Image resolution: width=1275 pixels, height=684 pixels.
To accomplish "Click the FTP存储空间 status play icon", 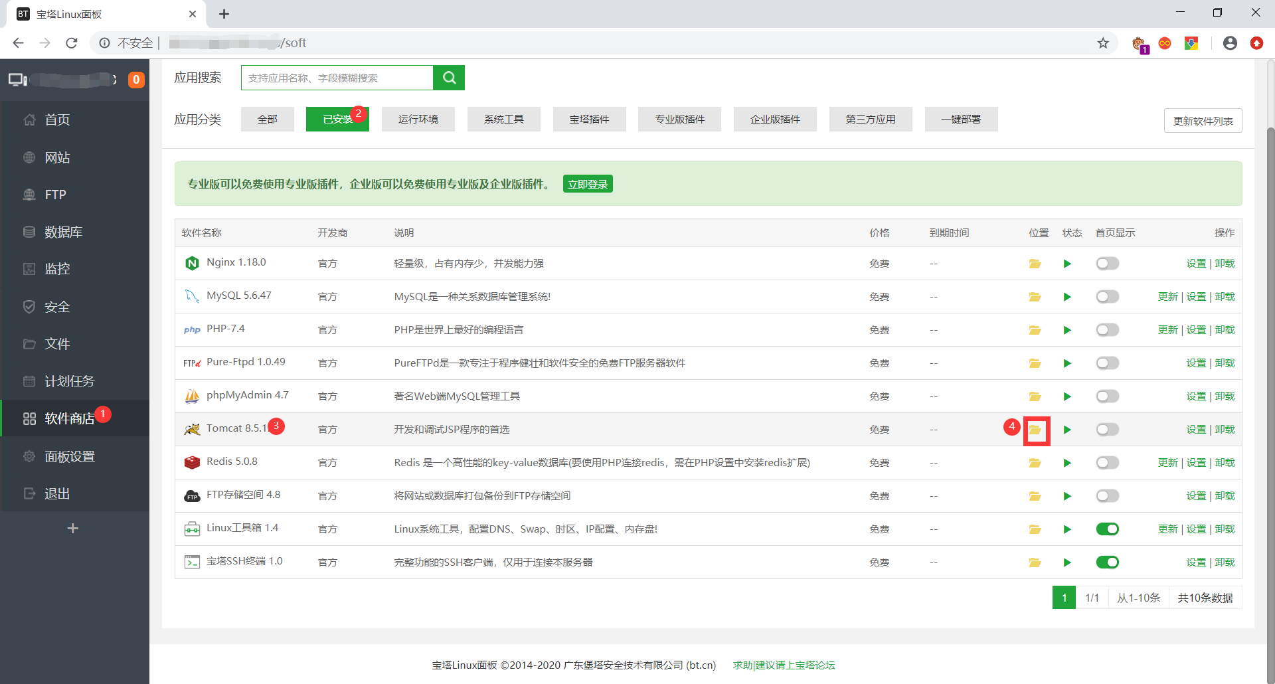I will click(1067, 496).
